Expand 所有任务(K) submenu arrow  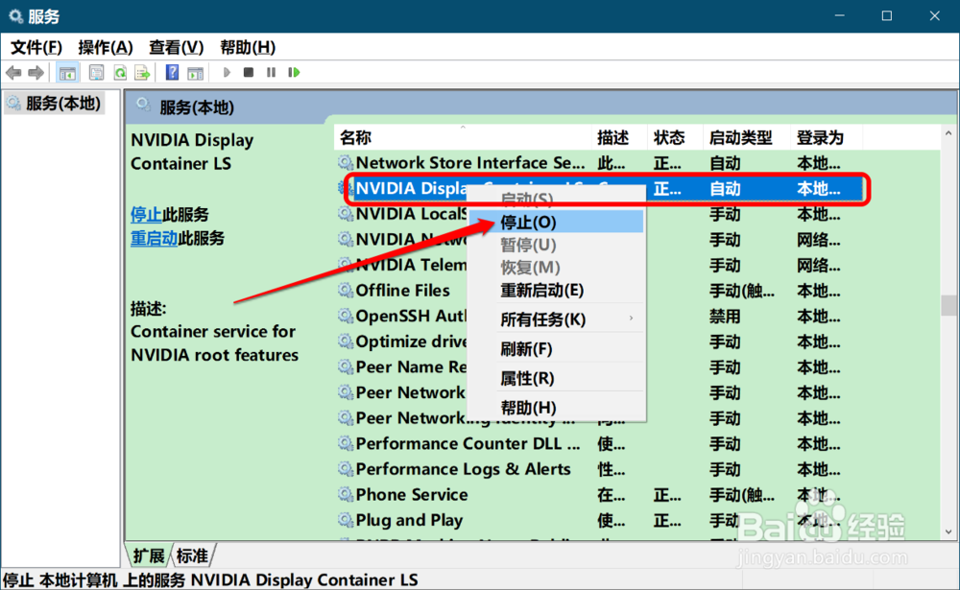coord(631,319)
